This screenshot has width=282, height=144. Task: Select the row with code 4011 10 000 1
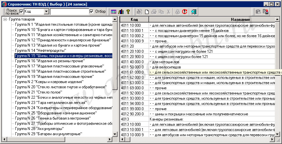pos(197,31)
